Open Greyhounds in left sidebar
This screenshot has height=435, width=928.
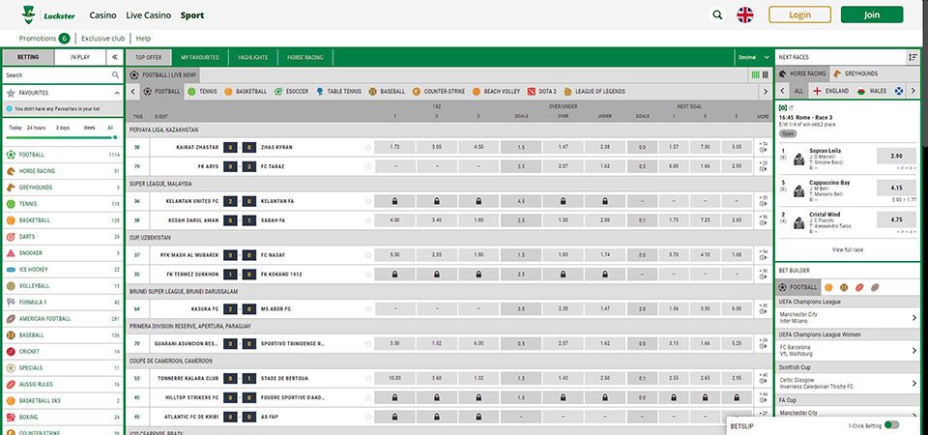pos(63,188)
